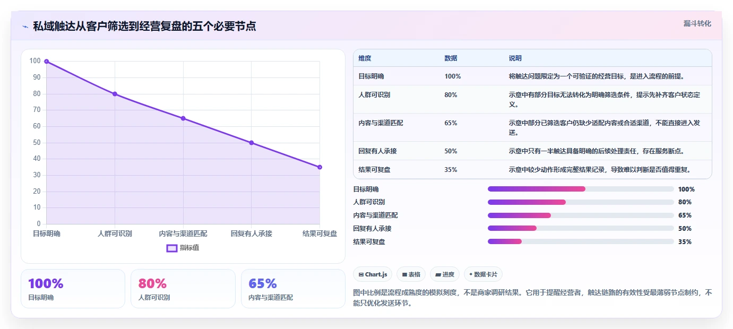Toggle the 指标值 legend entry
The width and height of the screenshot is (733, 329).
click(183, 248)
